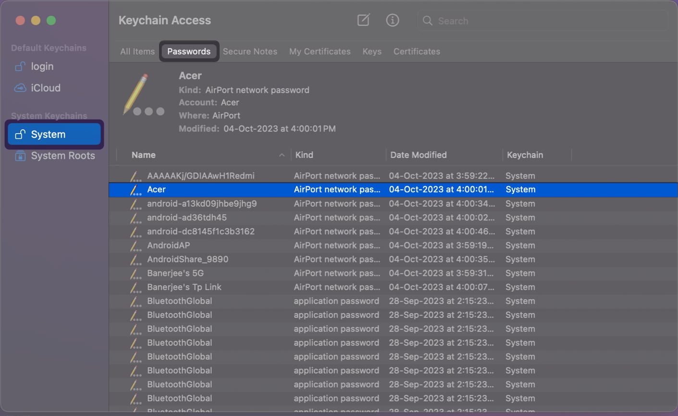
Task: Open the info inspector icon
Action: (393, 20)
